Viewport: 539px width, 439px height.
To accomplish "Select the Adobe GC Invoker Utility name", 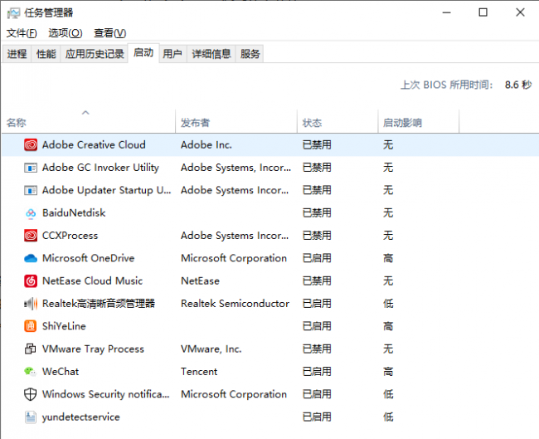I will tap(100, 168).
